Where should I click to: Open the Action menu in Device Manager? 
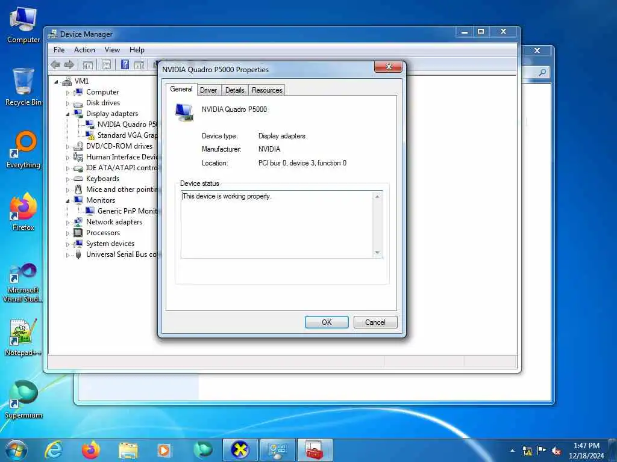point(84,50)
